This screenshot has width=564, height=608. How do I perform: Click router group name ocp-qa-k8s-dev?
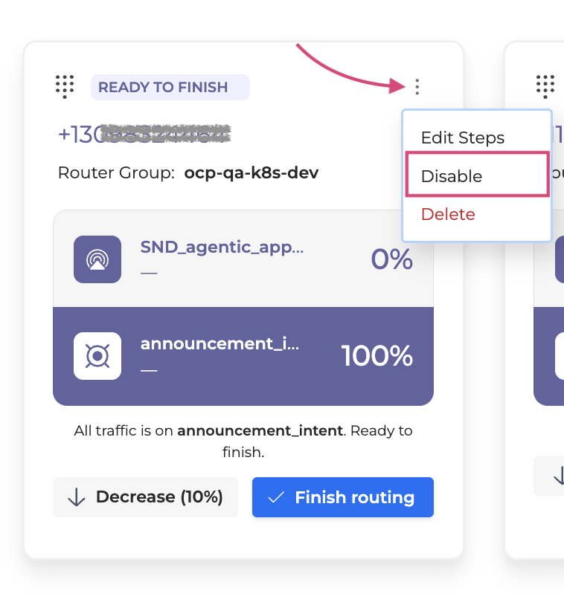[251, 172]
